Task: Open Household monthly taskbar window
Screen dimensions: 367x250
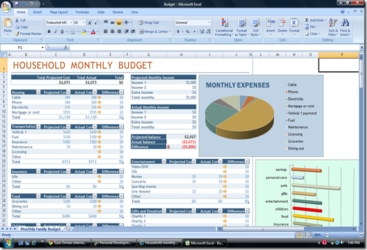Action: pyautogui.click(x=160, y=243)
